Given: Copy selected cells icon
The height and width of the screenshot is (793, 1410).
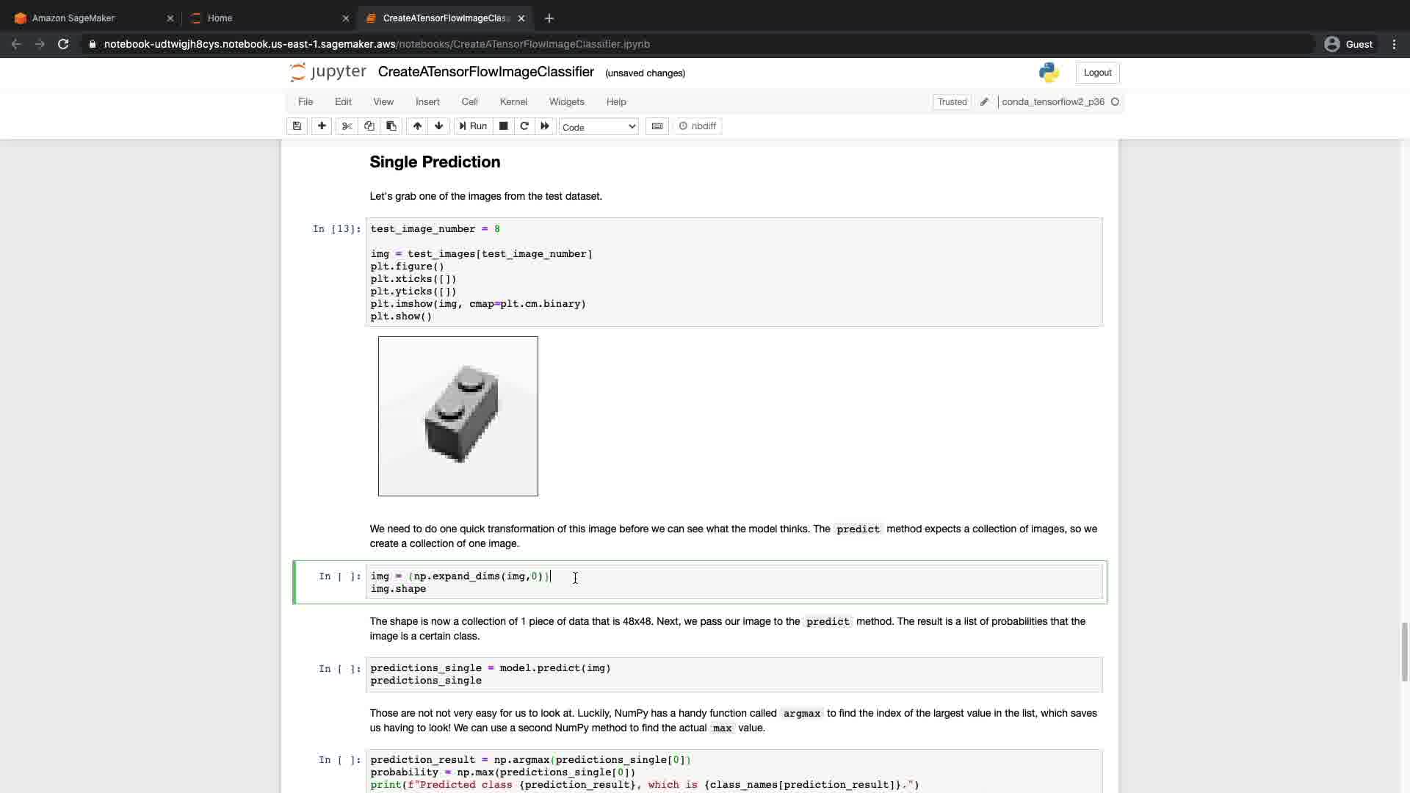Looking at the screenshot, I should point(369,126).
